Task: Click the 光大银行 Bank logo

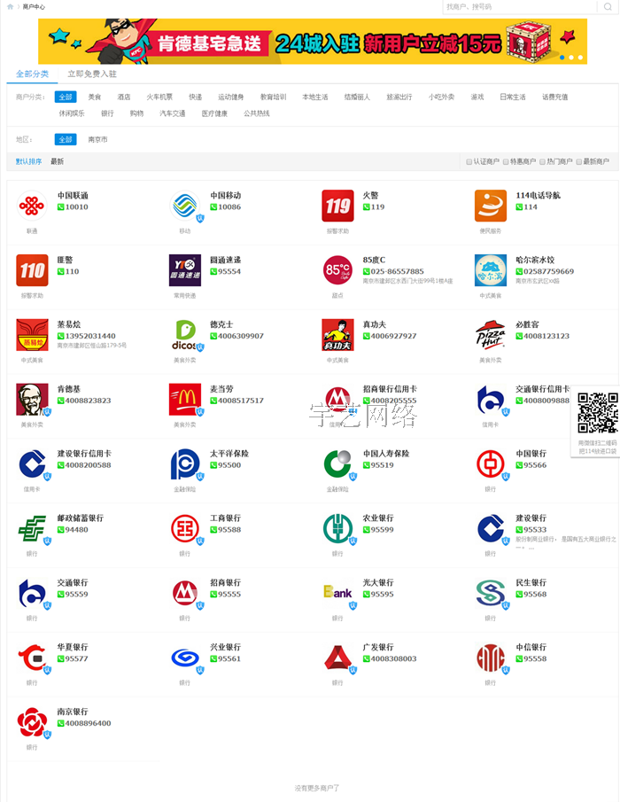Action: (x=337, y=593)
